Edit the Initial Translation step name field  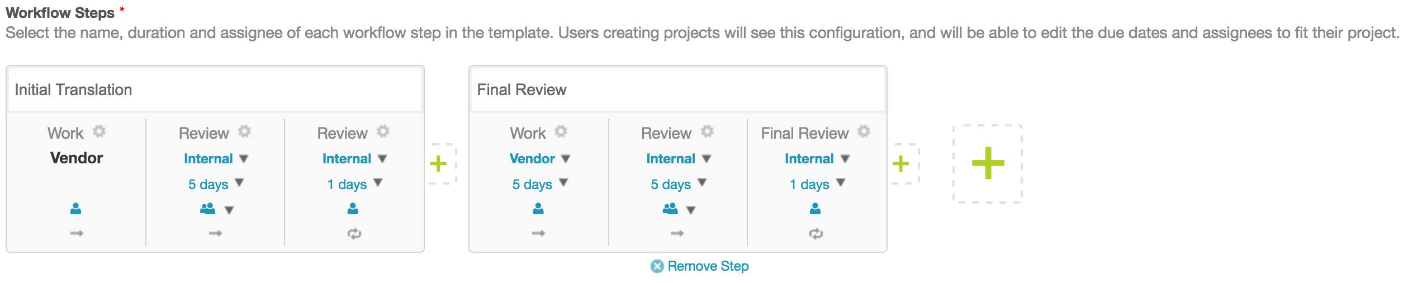click(215, 90)
